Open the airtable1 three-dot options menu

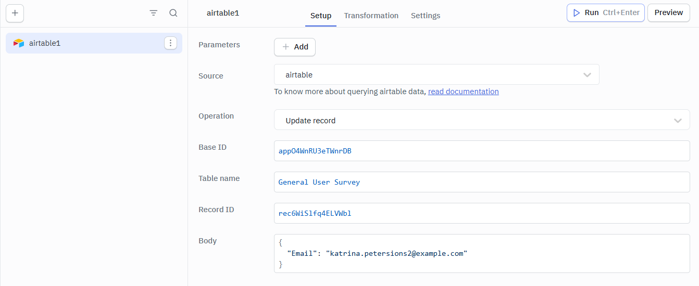170,43
